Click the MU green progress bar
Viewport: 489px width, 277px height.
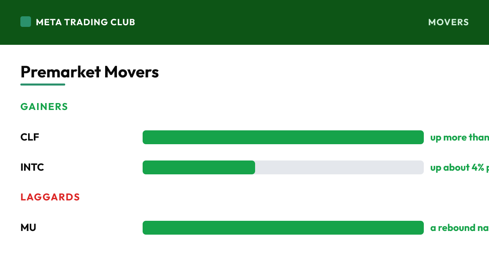(x=283, y=228)
